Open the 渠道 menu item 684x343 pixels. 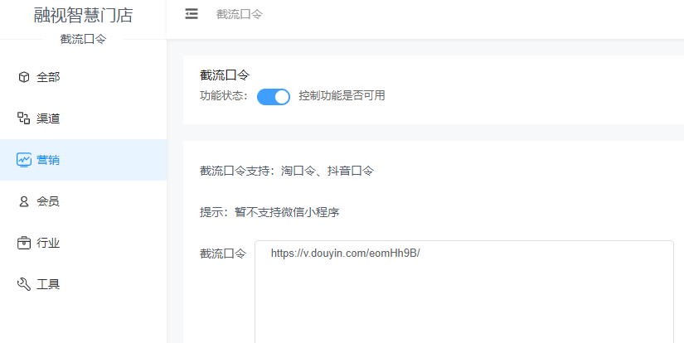83,118
